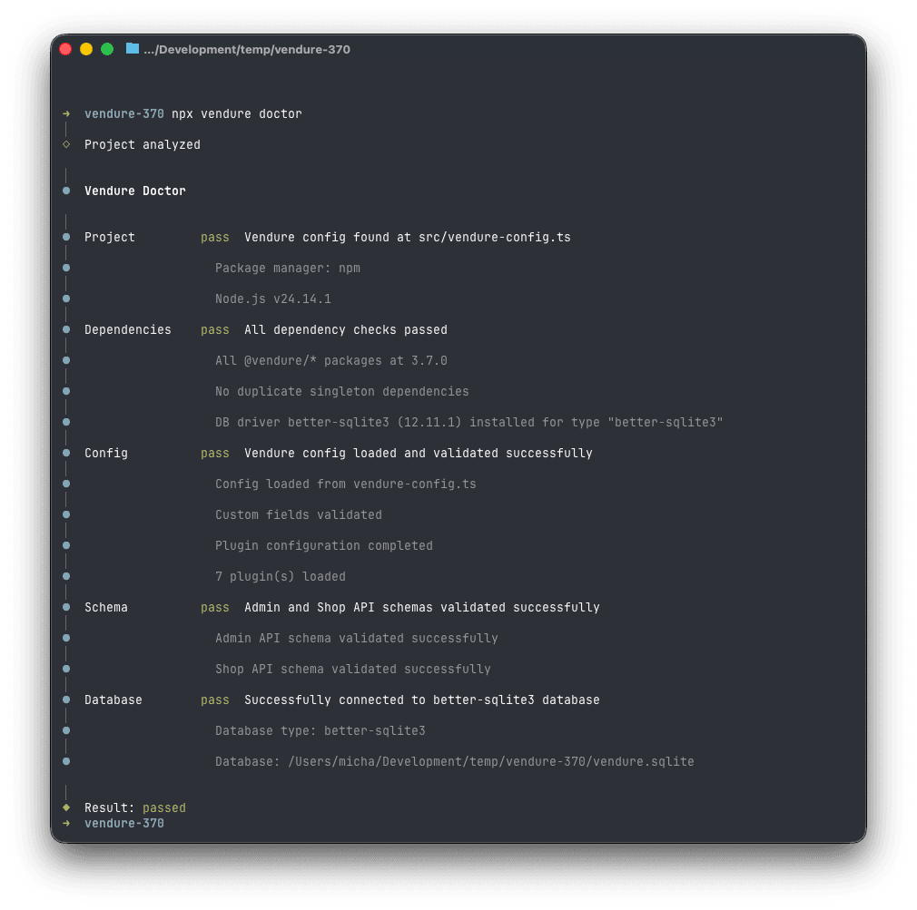The width and height of the screenshot is (917, 910).
Task: Click the bullet dot beside Database row
Action: tap(66, 700)
